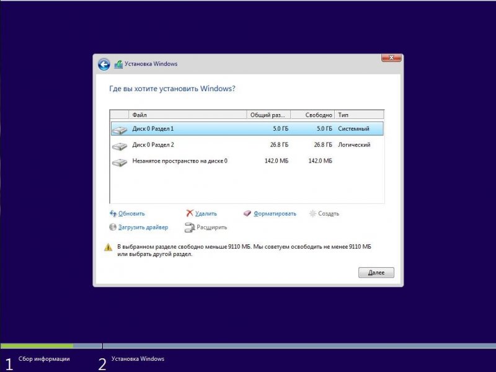This screenshot has width=496, height=372.
Task: Open the Загрузить драйвер link
Action: coord(143,227)
